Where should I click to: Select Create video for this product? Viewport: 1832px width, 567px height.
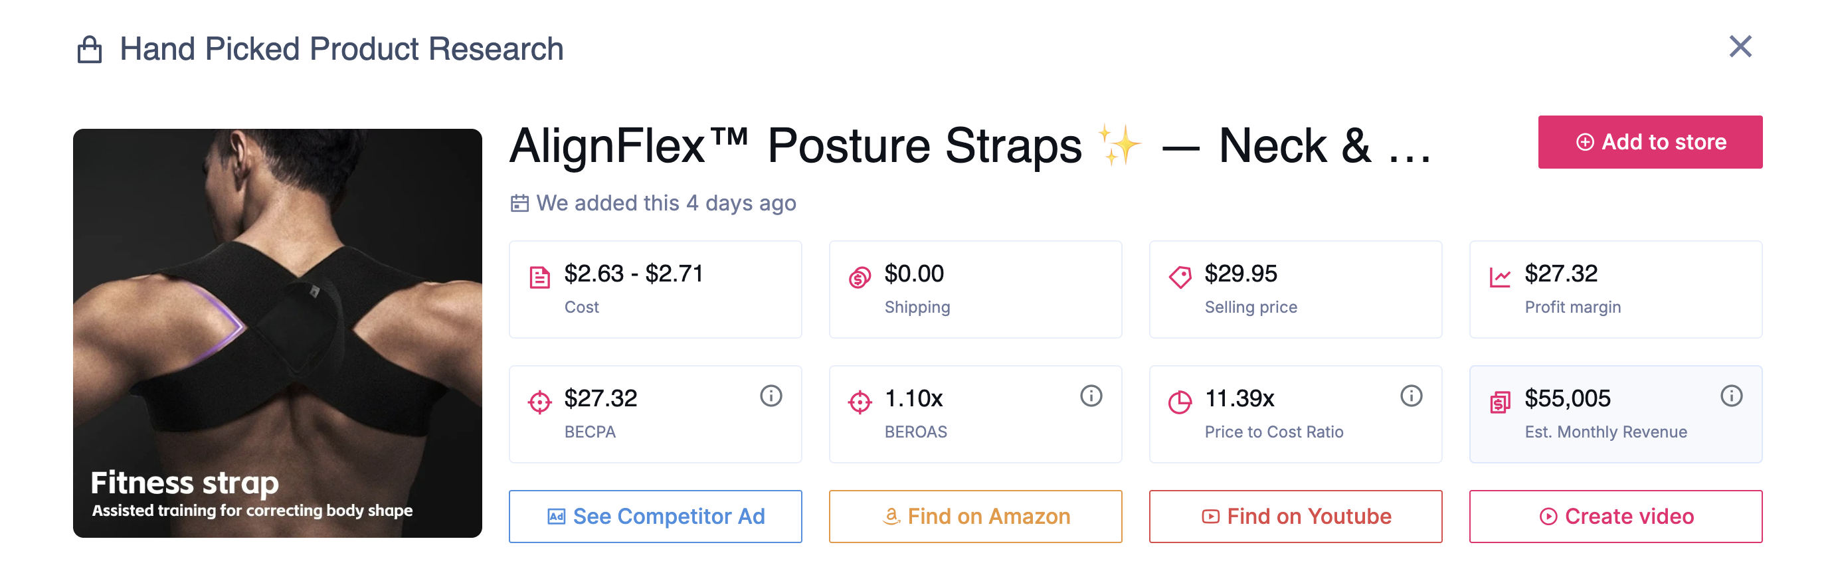(x=1615, y=517)
